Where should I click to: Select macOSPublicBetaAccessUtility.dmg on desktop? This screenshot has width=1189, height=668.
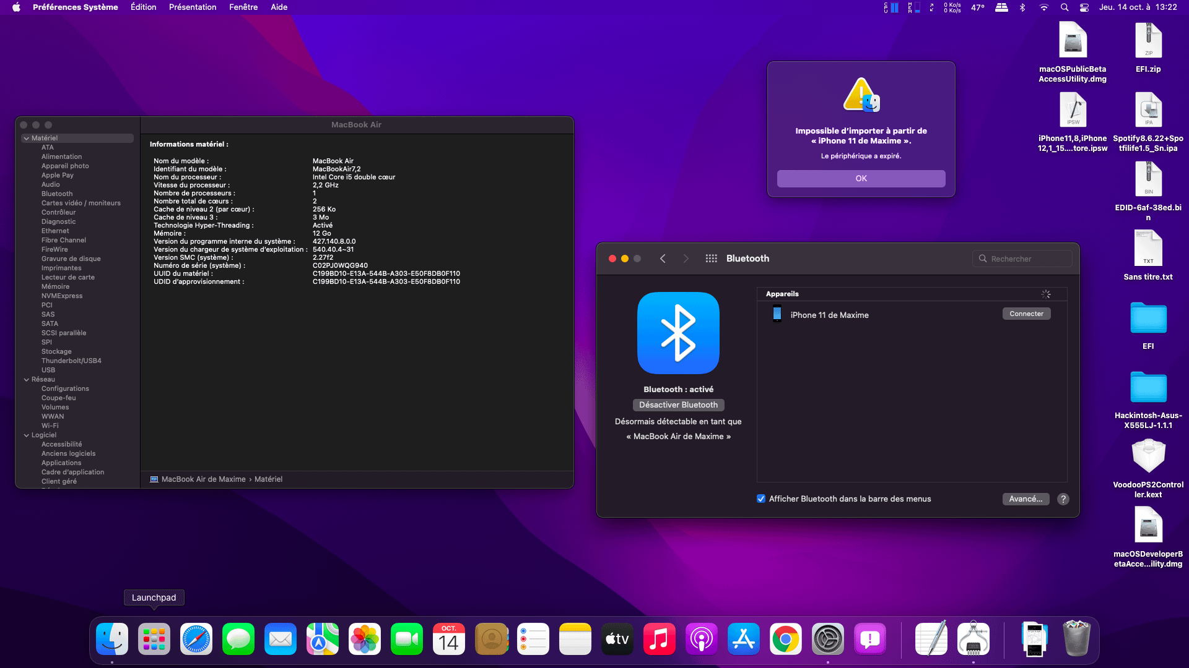1073,52
